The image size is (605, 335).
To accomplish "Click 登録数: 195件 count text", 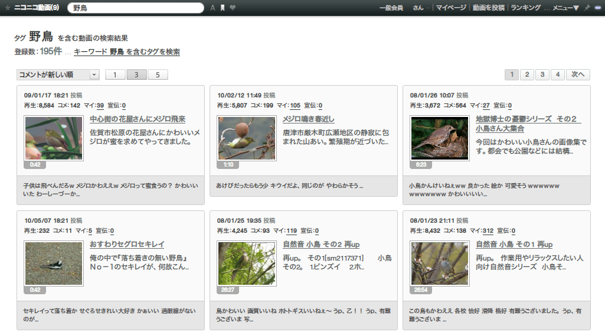I will (38, 51).
